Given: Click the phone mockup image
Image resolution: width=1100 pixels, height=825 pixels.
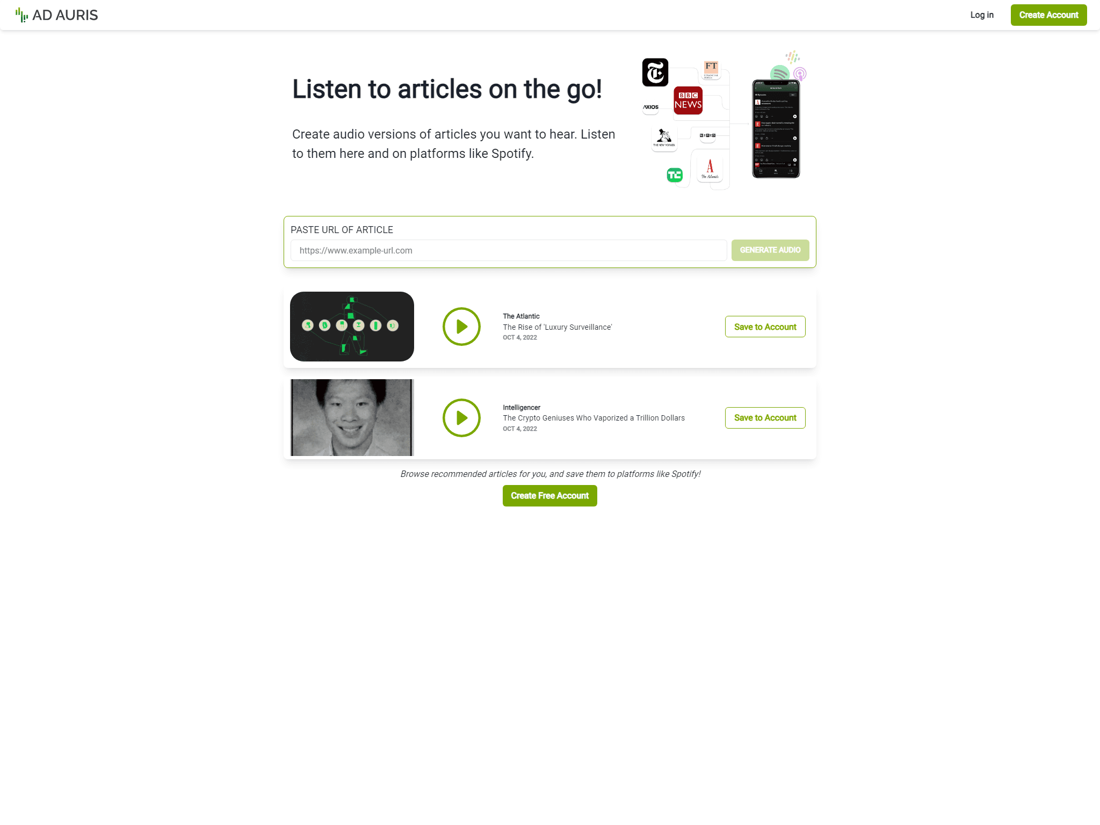Looking at the screenshot, I should (776, 129).
